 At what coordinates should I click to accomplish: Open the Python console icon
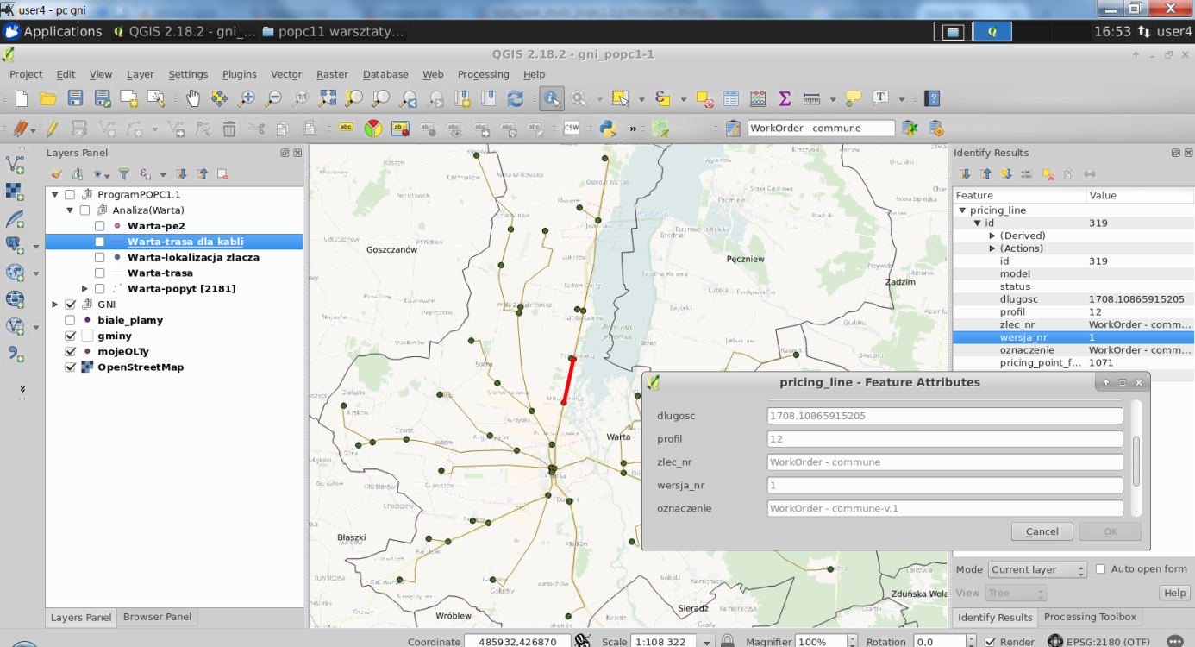608,129
